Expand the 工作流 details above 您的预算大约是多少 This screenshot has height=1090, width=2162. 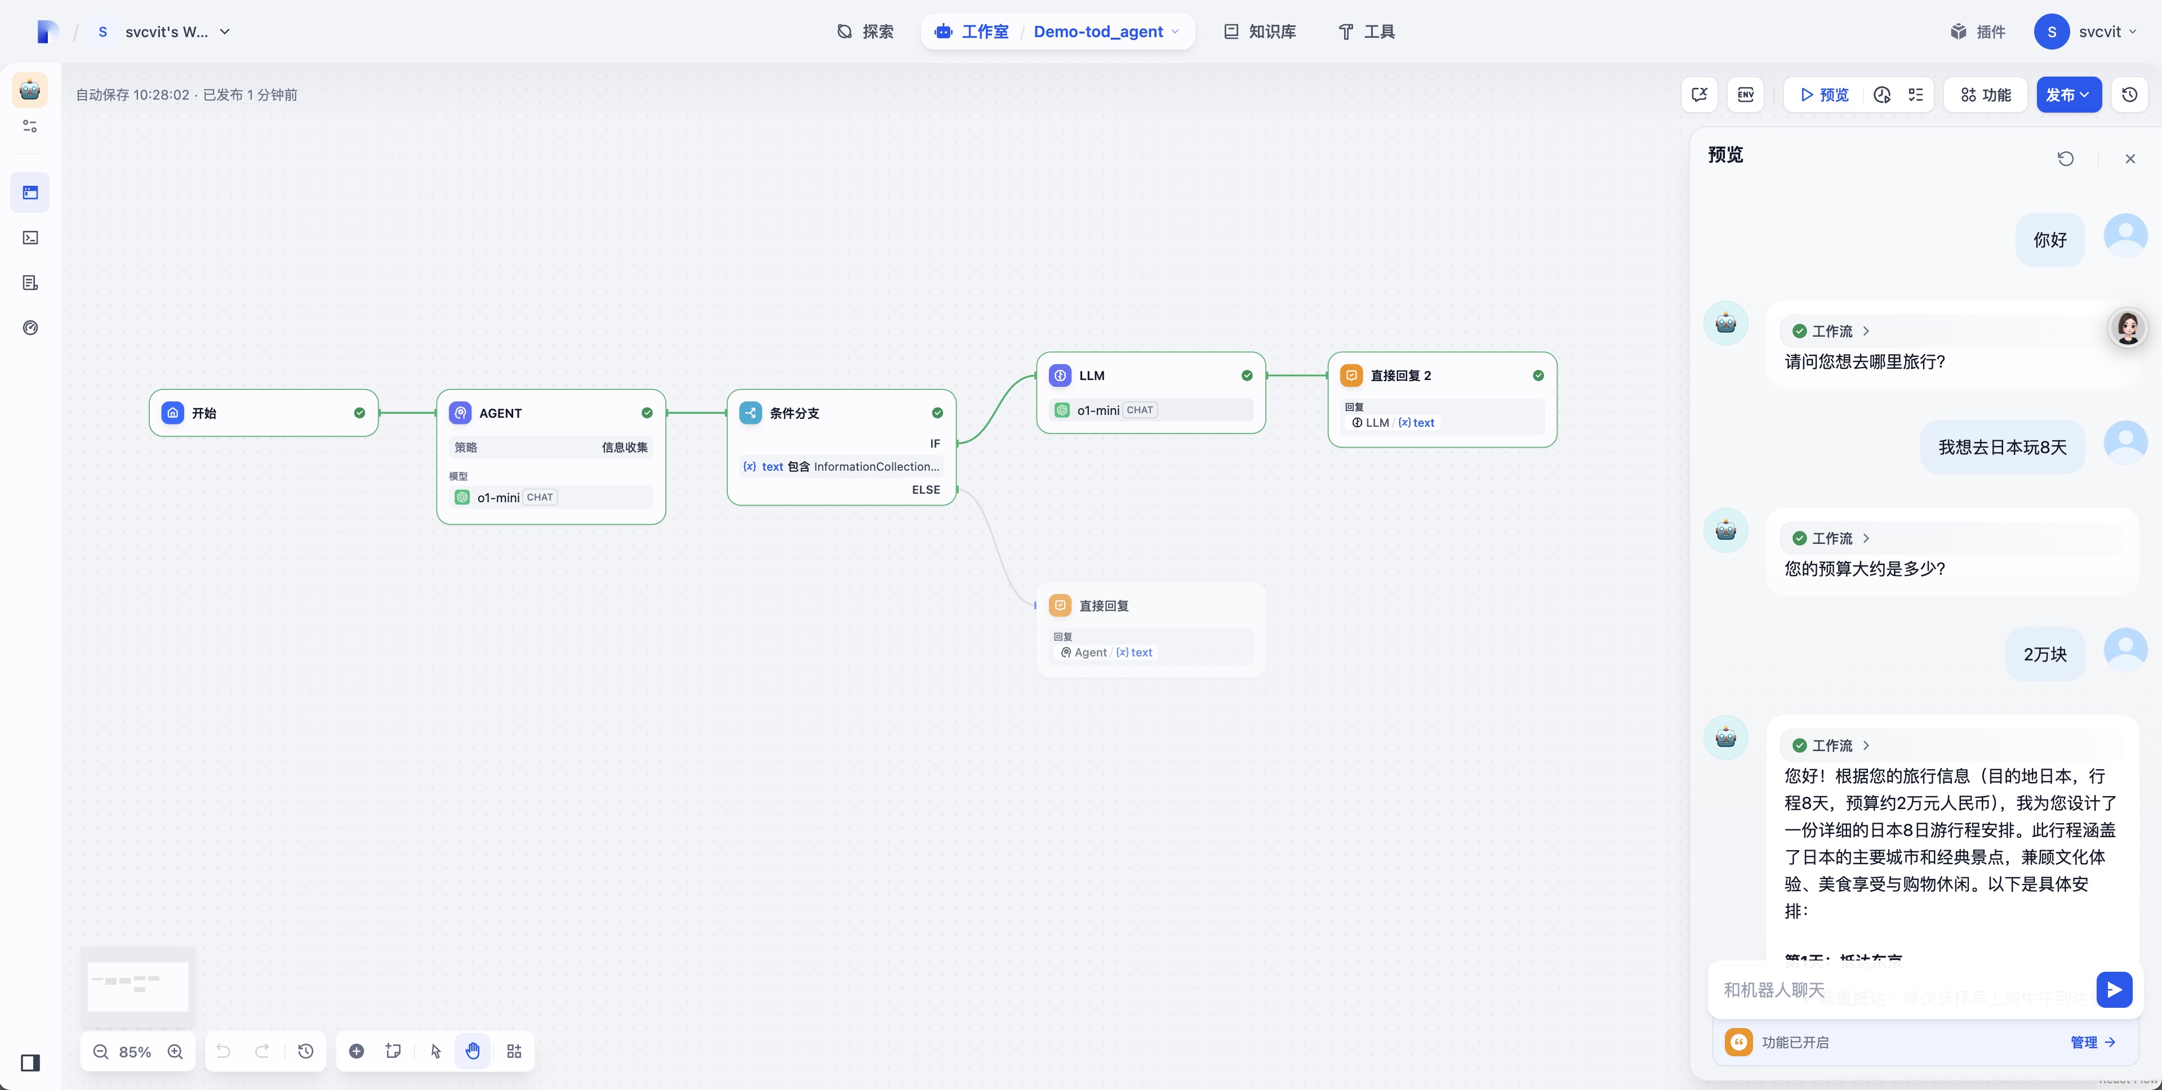tap(1831, 539)
